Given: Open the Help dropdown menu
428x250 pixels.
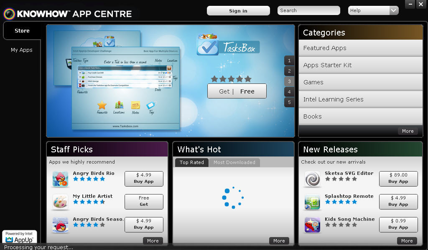Looking at the screenshot, I should (373, 10).
